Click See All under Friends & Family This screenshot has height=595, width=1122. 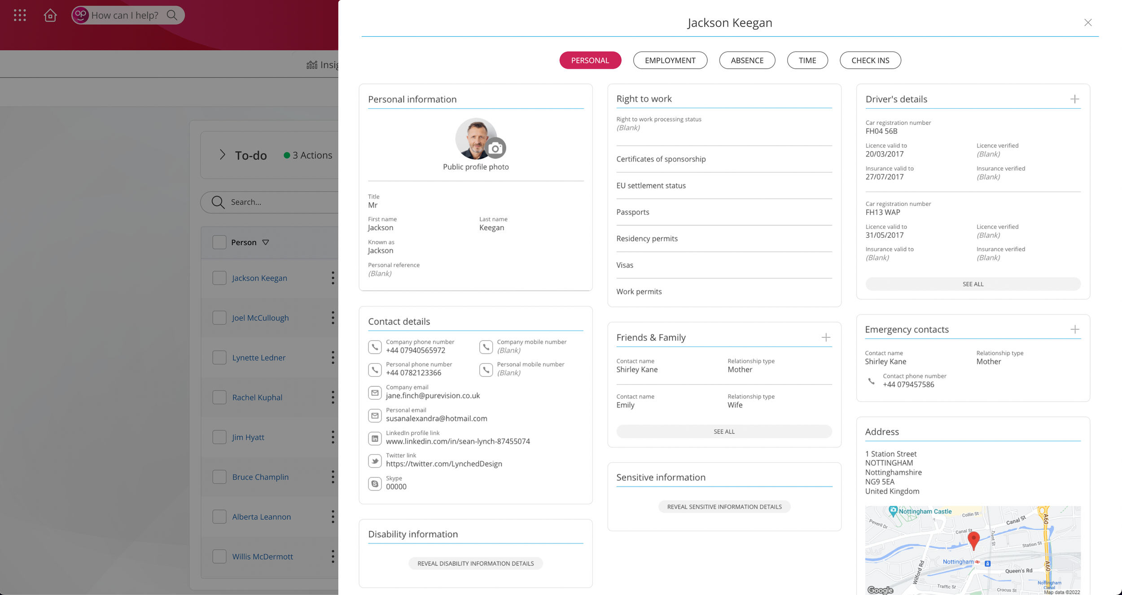pos(724,432)
